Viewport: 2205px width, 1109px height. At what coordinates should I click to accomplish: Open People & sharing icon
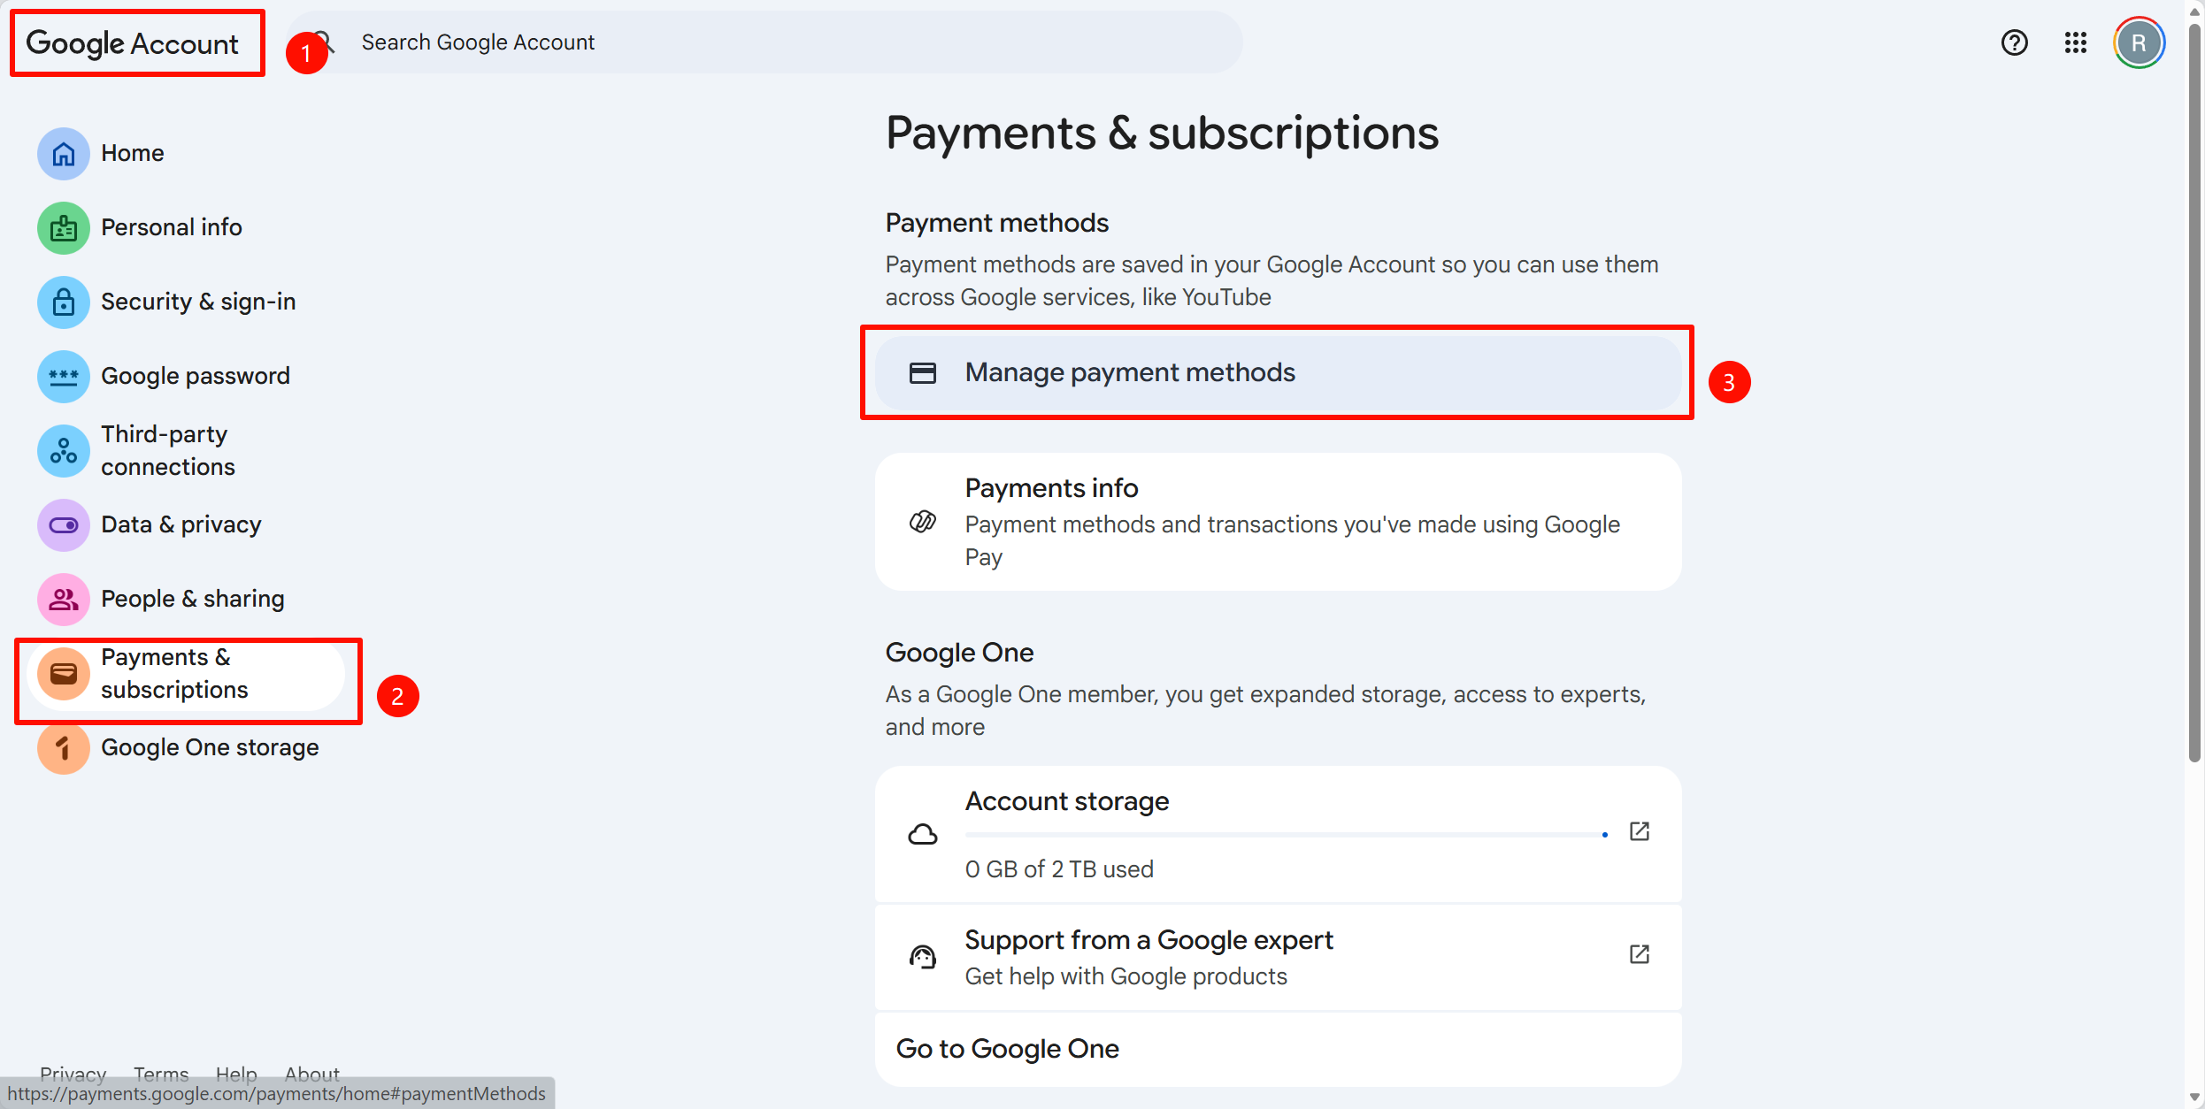tap(63, 600)
